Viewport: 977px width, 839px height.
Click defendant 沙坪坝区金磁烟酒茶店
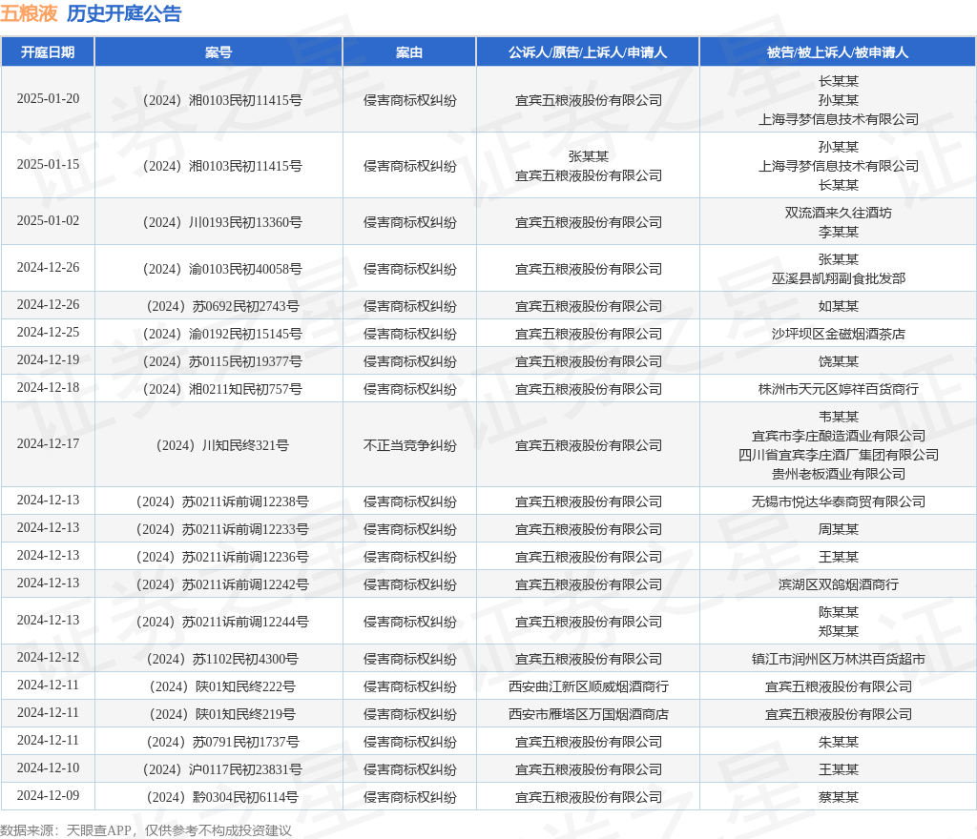coord(838,334)
